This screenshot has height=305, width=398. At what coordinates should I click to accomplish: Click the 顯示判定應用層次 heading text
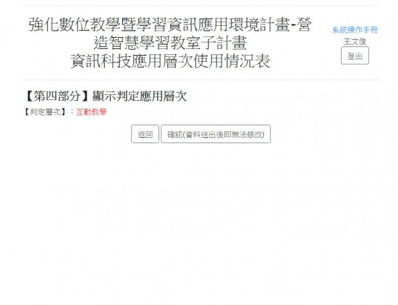pyautogui.click(x=139, y=96)
